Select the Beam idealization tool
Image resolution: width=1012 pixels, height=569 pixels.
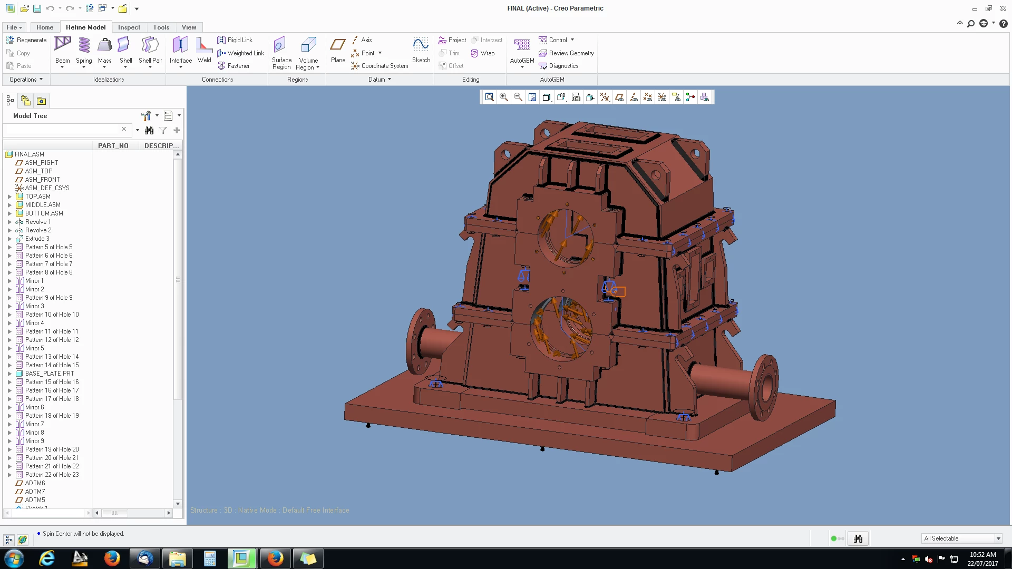pyautogui.click(x=62, y=50)
